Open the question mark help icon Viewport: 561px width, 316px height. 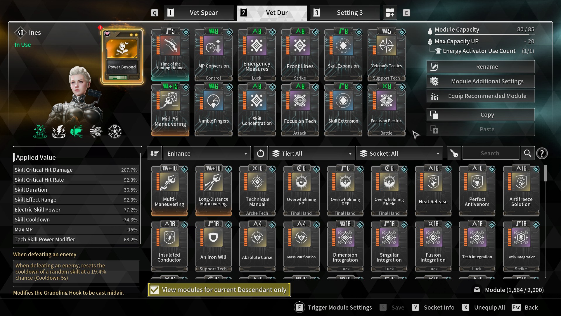tap(542, 153)
